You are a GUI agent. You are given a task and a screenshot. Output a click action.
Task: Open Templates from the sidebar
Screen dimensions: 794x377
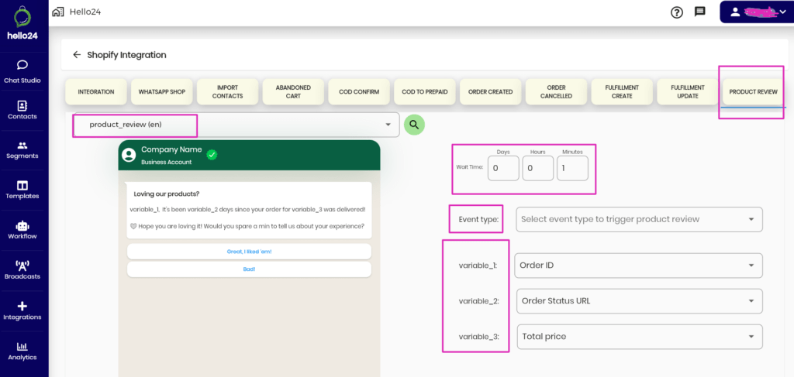point(22,190)
